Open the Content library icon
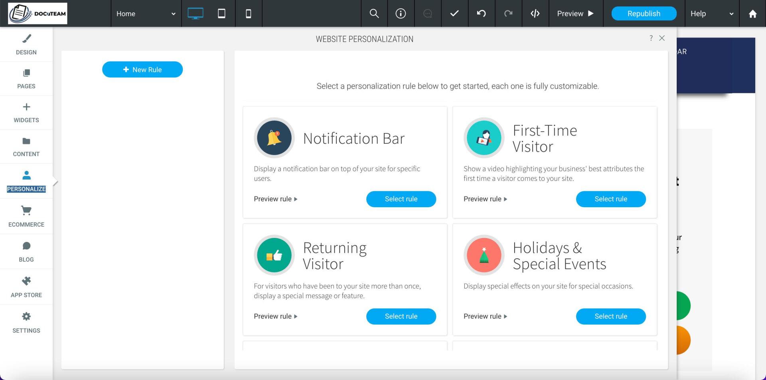Image resolution: width=766 pixels, height=380 pixels. 26,146
